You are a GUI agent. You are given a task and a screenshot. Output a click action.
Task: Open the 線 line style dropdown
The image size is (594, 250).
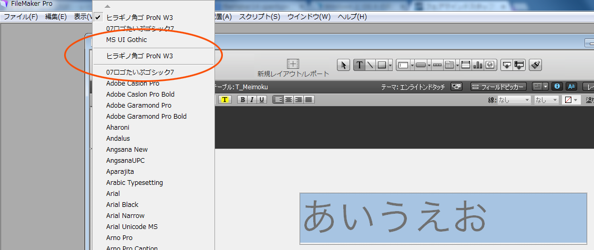(514, 100)
